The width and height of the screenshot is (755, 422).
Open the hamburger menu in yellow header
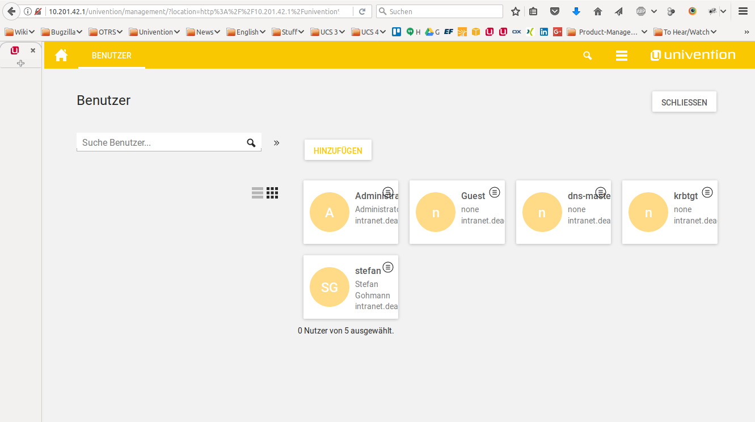click(622, 56)
